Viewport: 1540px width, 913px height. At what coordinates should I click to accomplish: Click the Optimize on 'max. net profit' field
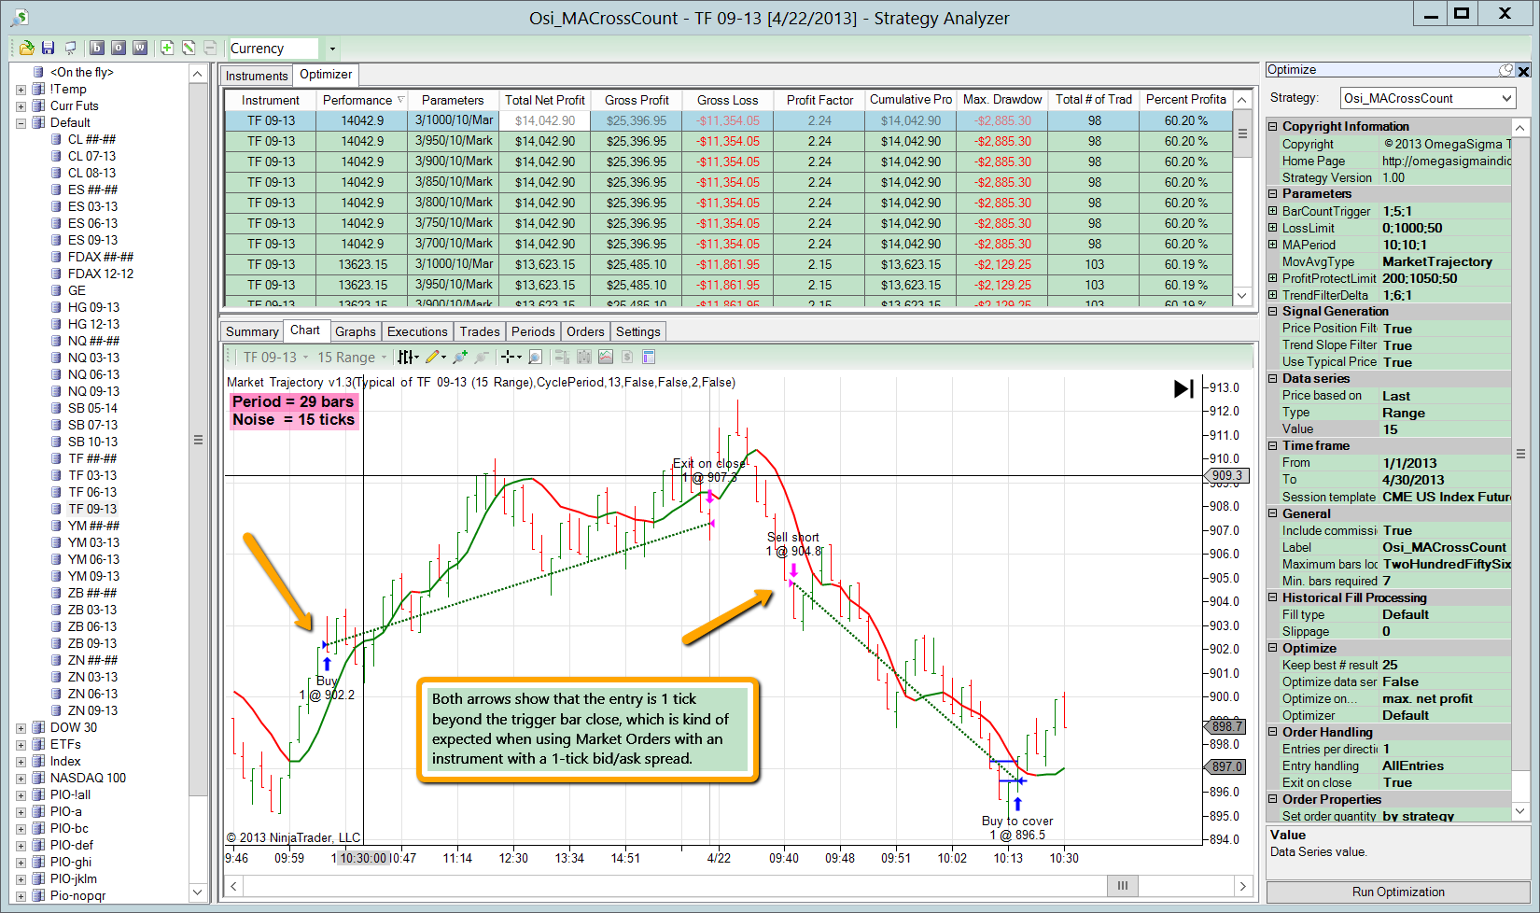[x=1445, y=698]
